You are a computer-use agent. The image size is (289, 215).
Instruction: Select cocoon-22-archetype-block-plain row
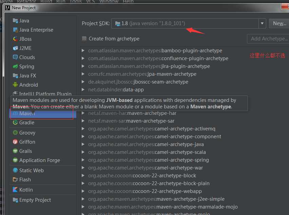149,183
